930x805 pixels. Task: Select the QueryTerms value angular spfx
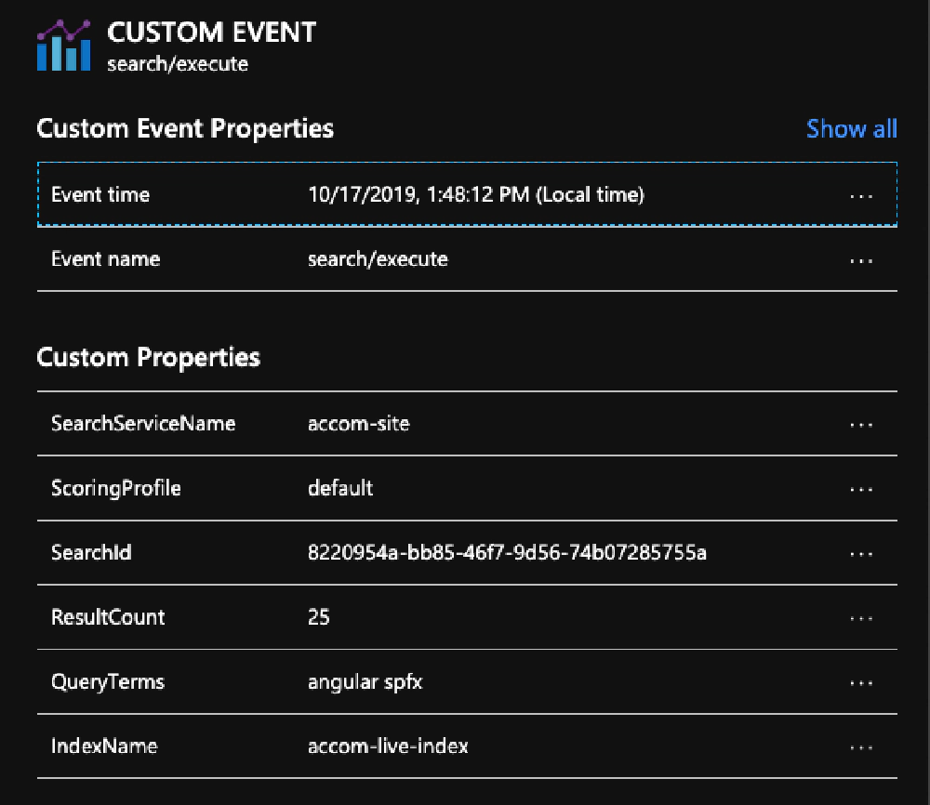pyautogui.click(x=365, y=681)
